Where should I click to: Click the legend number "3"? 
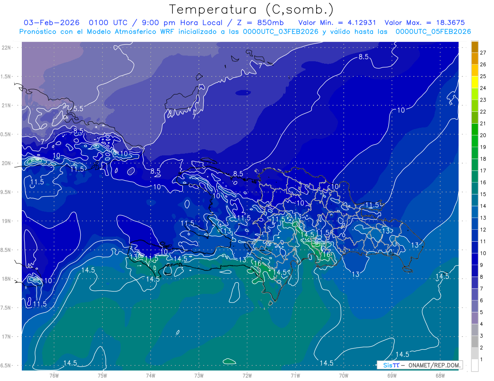pyautogui.click(x=482, y=336)
